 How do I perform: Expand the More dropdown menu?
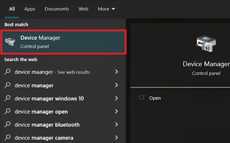[106, 9]
